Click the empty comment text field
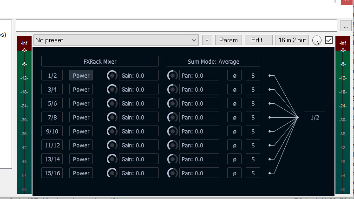The image size is (354, 199). pyautogui.click(x=177, y=26)
